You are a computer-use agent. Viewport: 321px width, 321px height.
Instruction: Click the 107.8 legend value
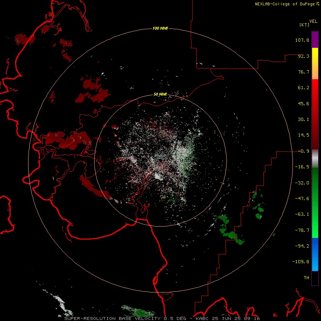point(302,40)
